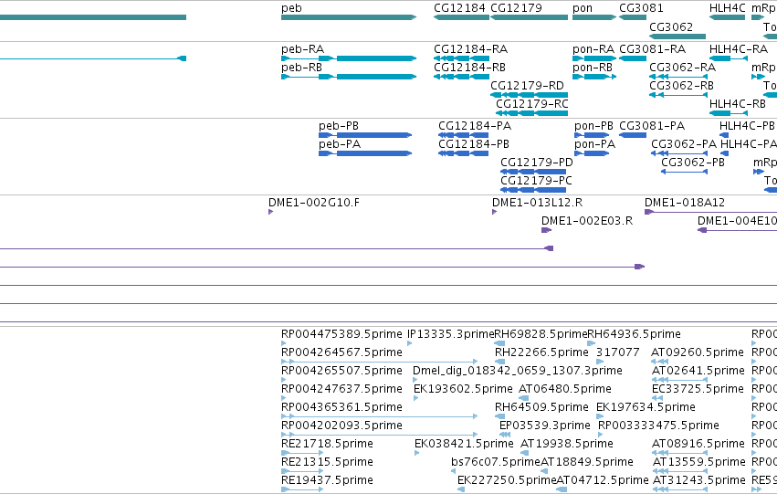Select protein CG12179-PC

(x=536, y=181)
